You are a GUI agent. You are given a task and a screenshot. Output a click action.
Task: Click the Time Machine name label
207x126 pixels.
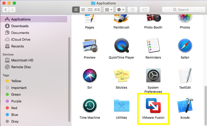pyautogui.click(x=90, y=118)
